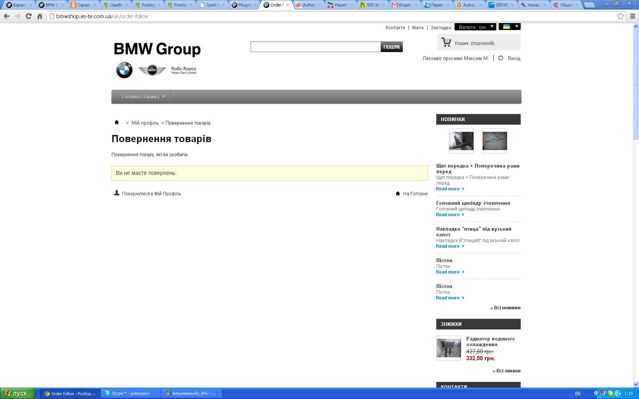Click the Rolls-Royce Motor Cars logo
The width and height of the screenshot is (639, 399).
tap(184, 70)
